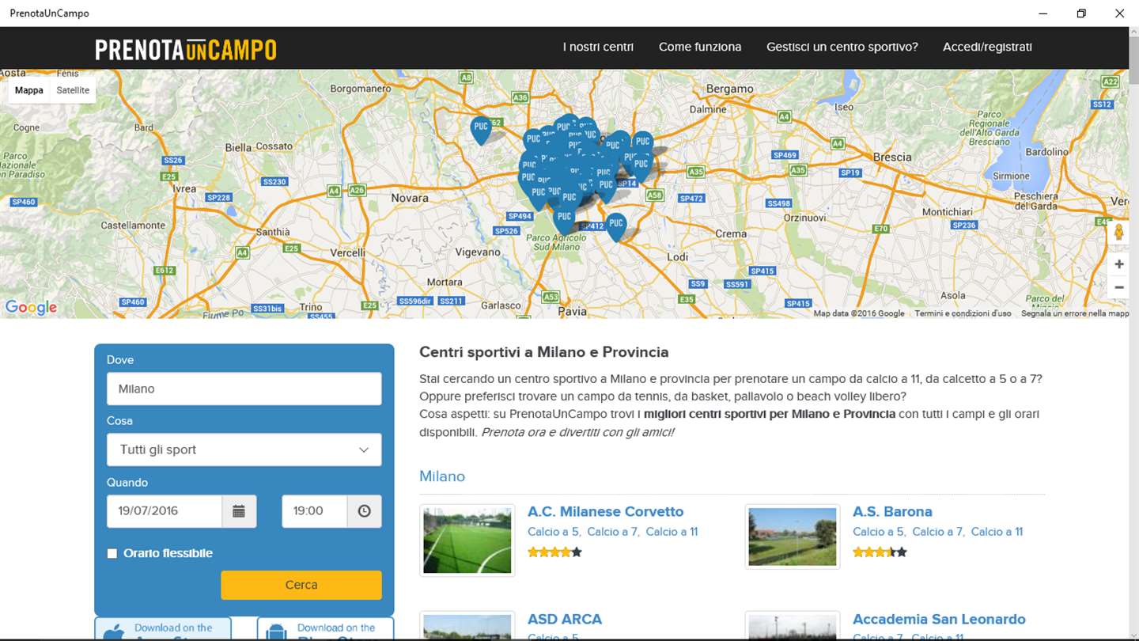Viewport: 1139px width, 641px height.
Task: Click A.S. Barona field thumbnail
Action: 792,537
